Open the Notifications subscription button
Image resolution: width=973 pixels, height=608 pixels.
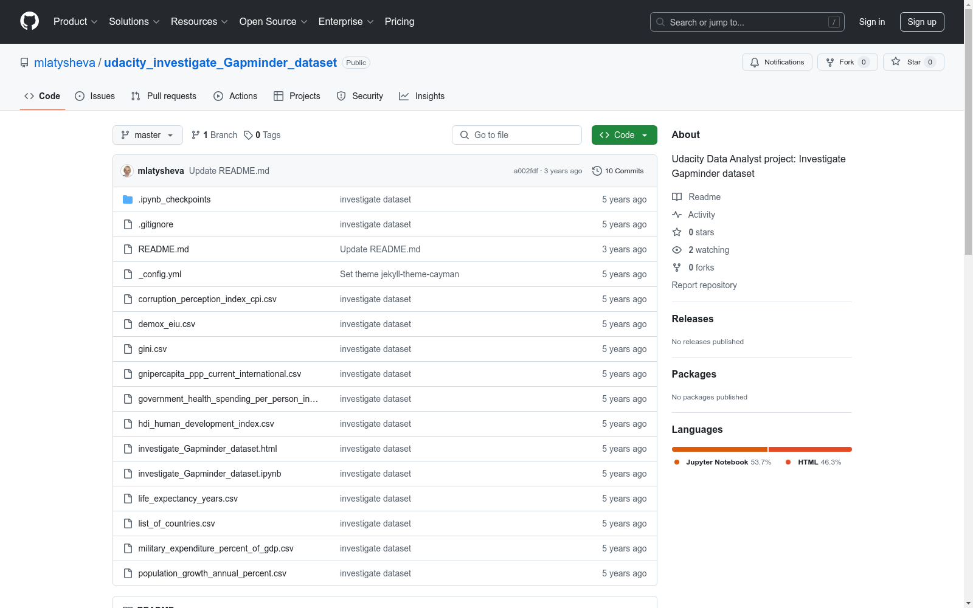click(777, 62)
